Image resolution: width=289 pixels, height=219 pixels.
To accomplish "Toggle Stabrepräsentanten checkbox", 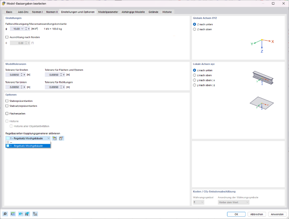I will (7, 101).
